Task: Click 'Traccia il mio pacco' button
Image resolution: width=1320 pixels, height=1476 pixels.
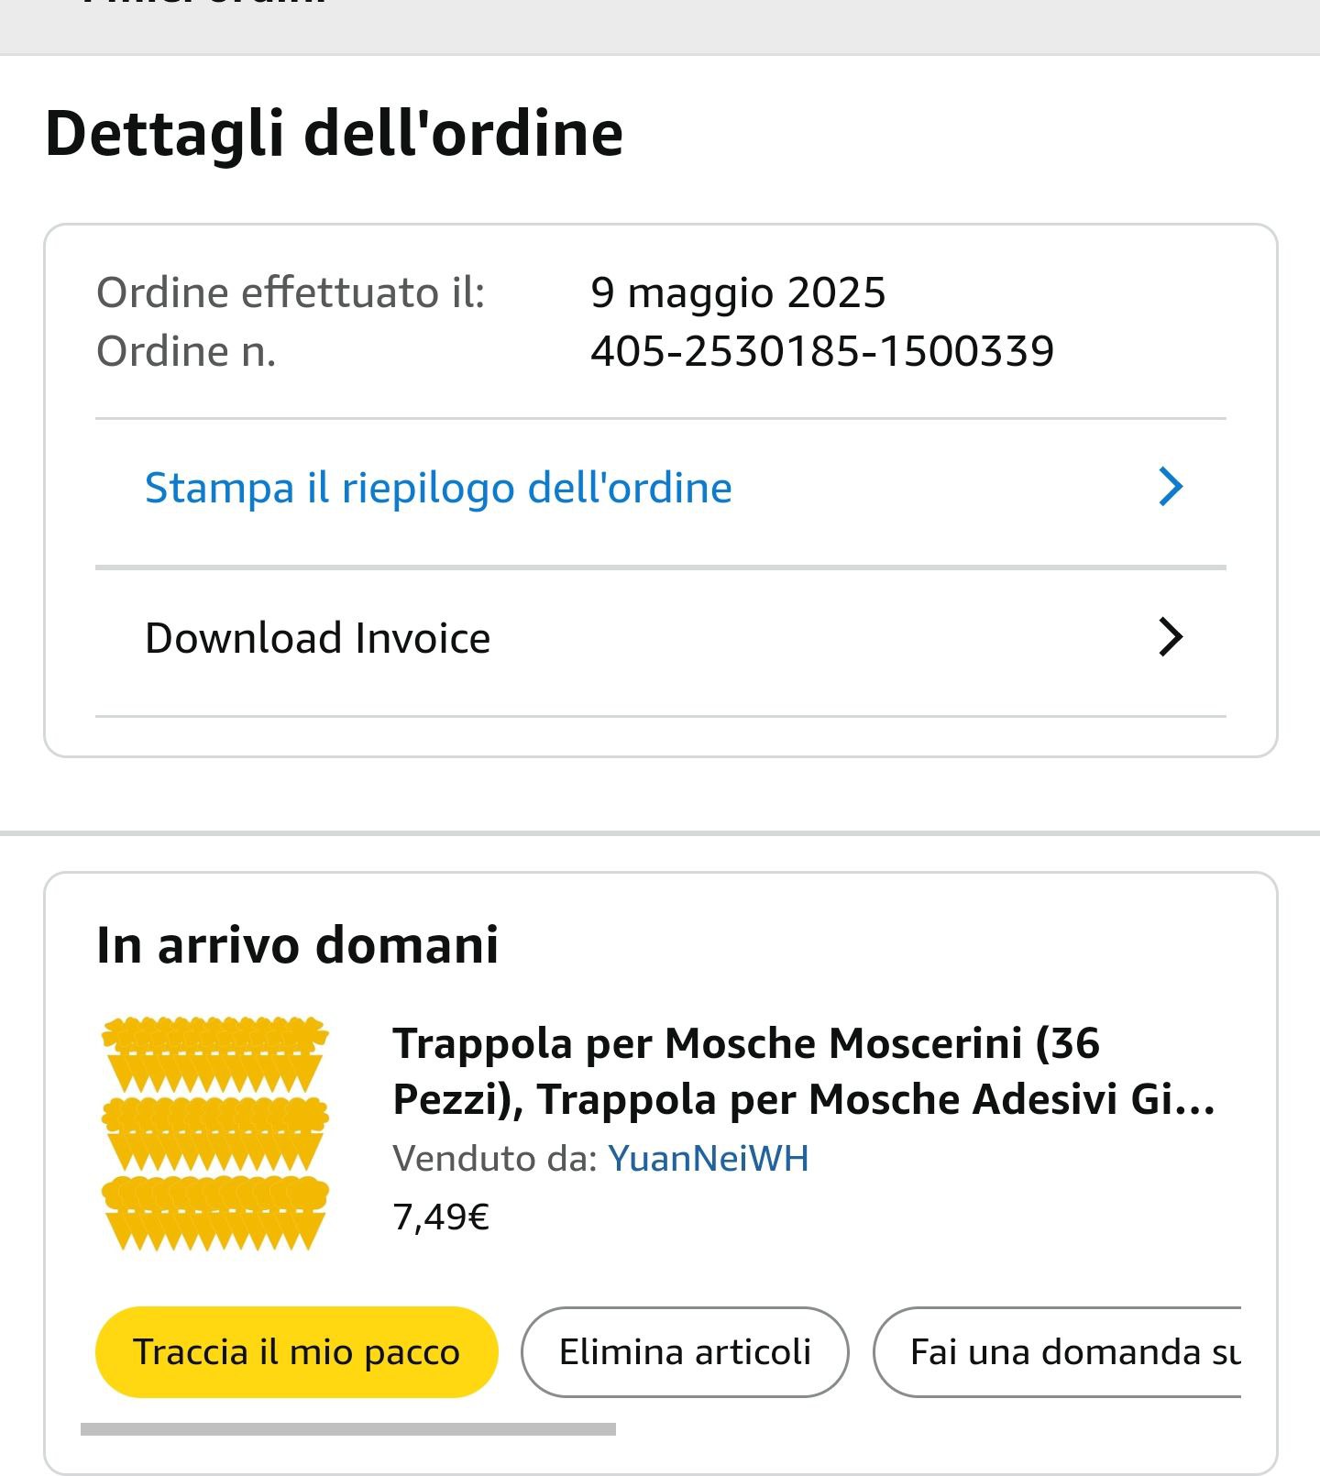Action: [296, 1352]
